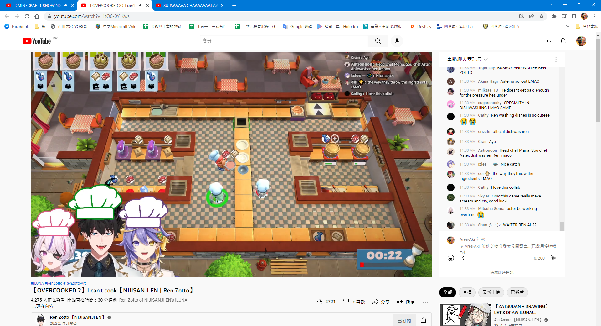
Task: Switch to SUPAAAAAA CHAAAAAAAT tab
Action: (190, 5)
